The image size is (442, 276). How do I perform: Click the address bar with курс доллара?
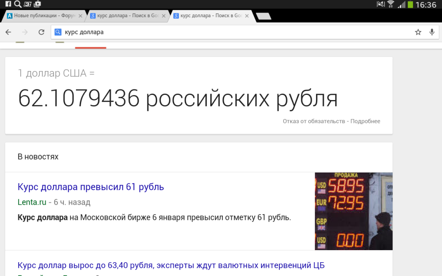[233, 32]
